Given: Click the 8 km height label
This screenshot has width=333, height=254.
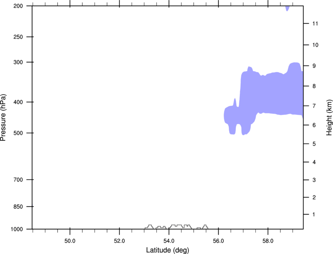Looking at the screenshot, I should click(x=314, y=86).
